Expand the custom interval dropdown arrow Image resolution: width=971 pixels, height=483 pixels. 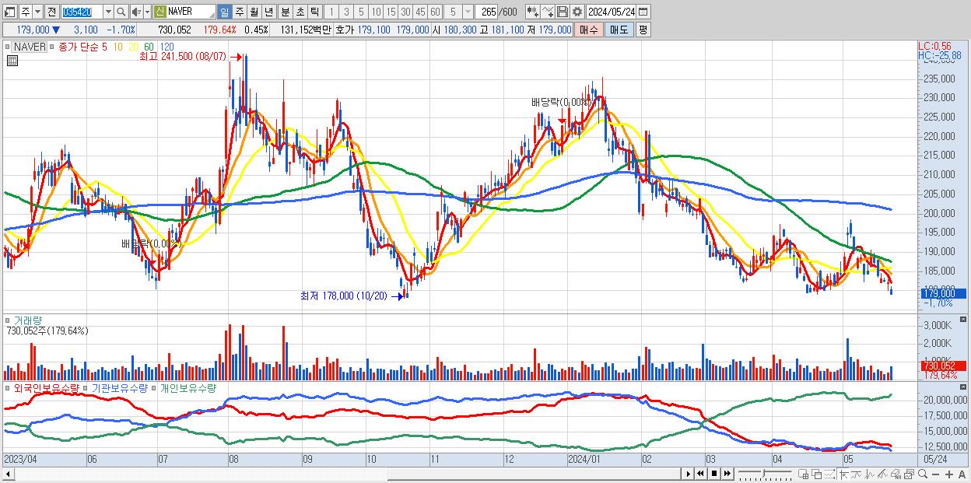[x=468, y=12]
